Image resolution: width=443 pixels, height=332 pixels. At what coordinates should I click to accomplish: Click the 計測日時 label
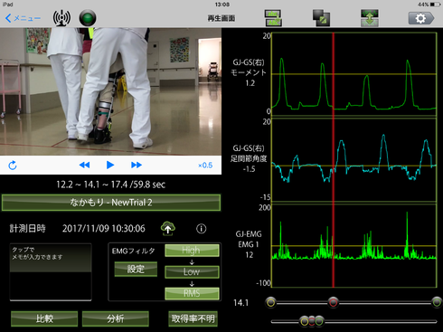point(27,229)
